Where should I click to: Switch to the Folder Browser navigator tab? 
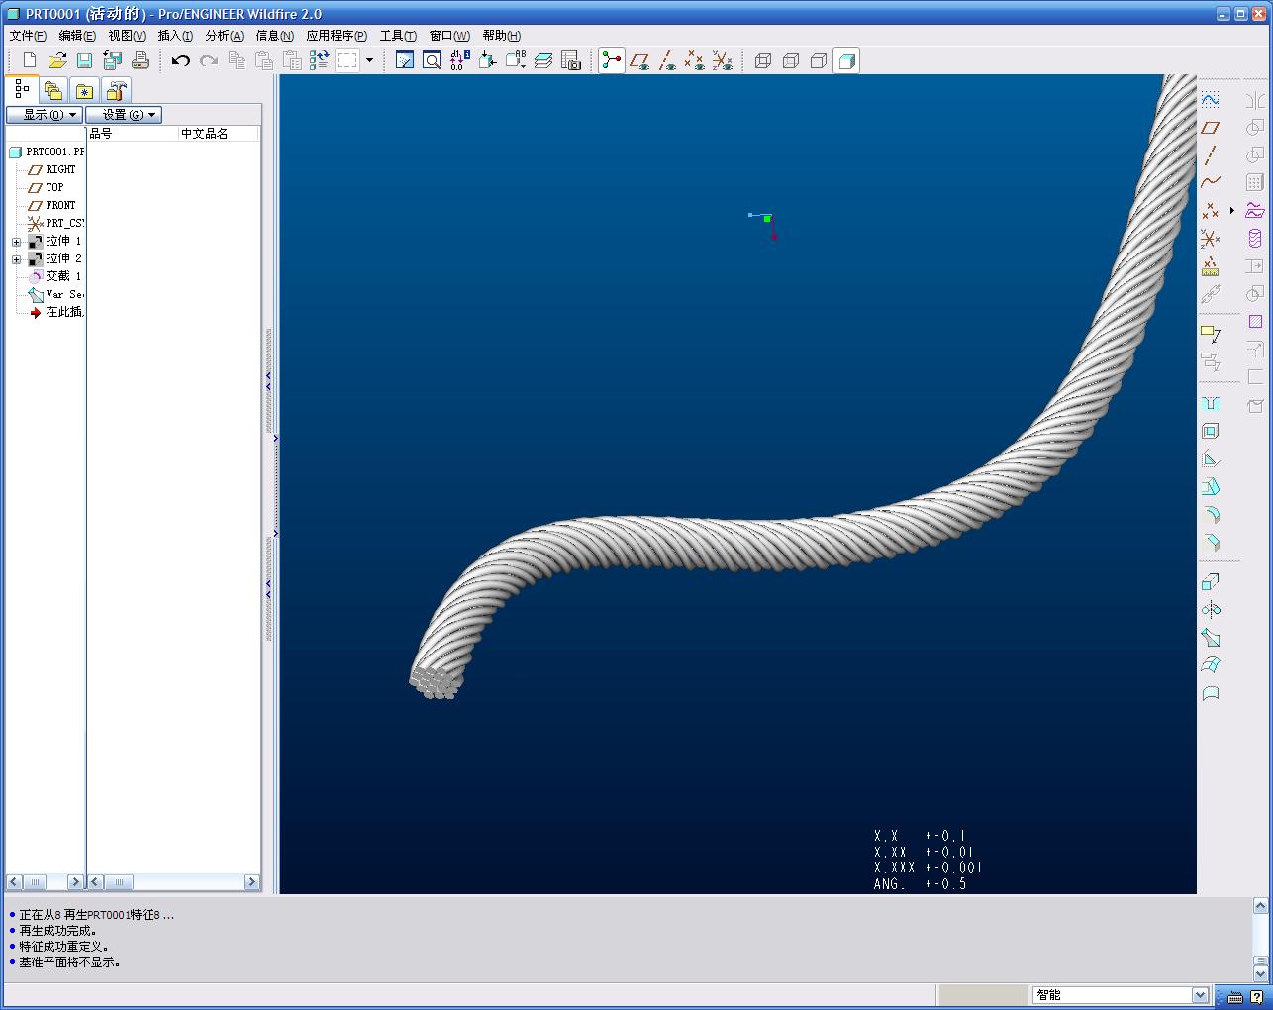coord(53,91)
